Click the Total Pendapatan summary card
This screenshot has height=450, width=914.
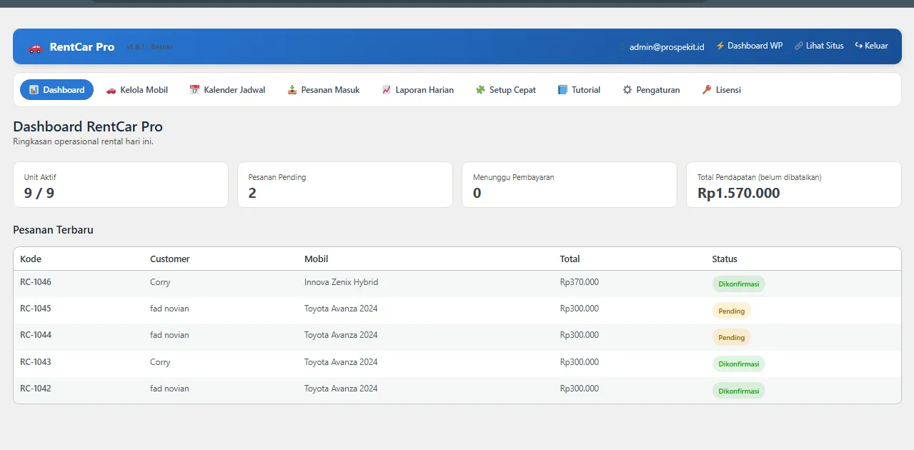click(x=794, y=185)
